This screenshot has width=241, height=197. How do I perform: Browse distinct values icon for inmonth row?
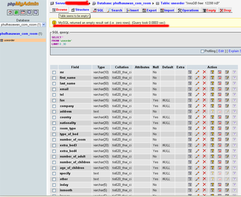(x=190, y=191)
